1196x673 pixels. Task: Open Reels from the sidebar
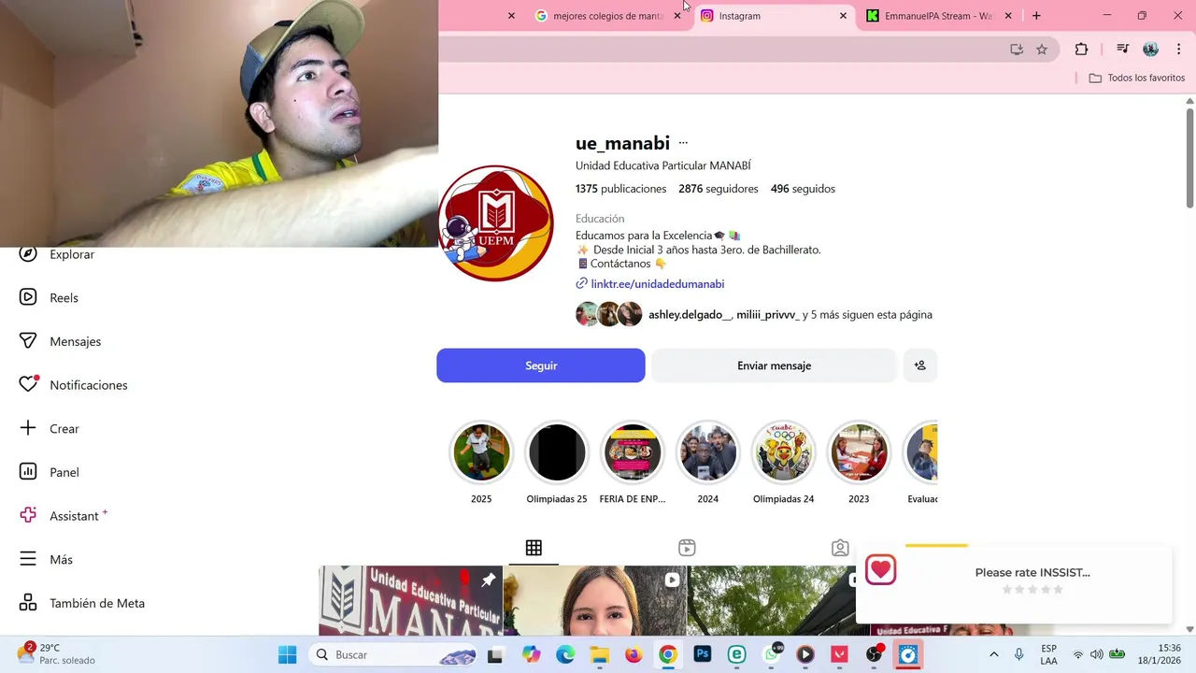(49, 297)
